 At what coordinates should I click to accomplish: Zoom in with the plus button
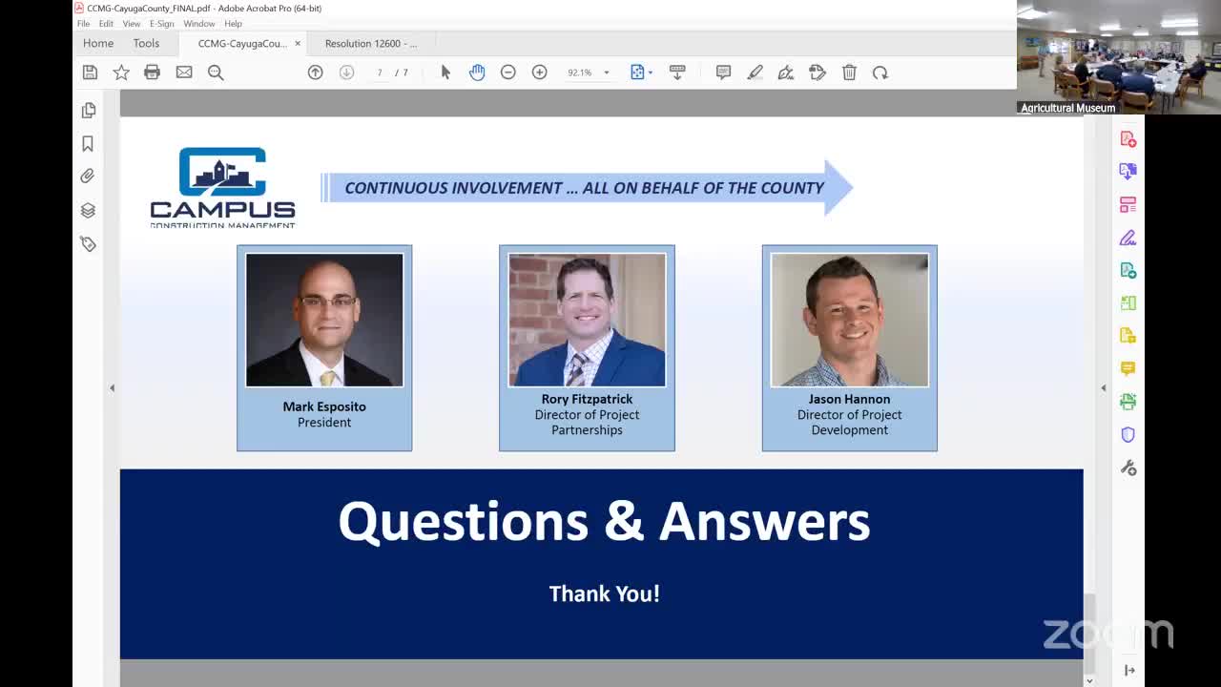540,73
